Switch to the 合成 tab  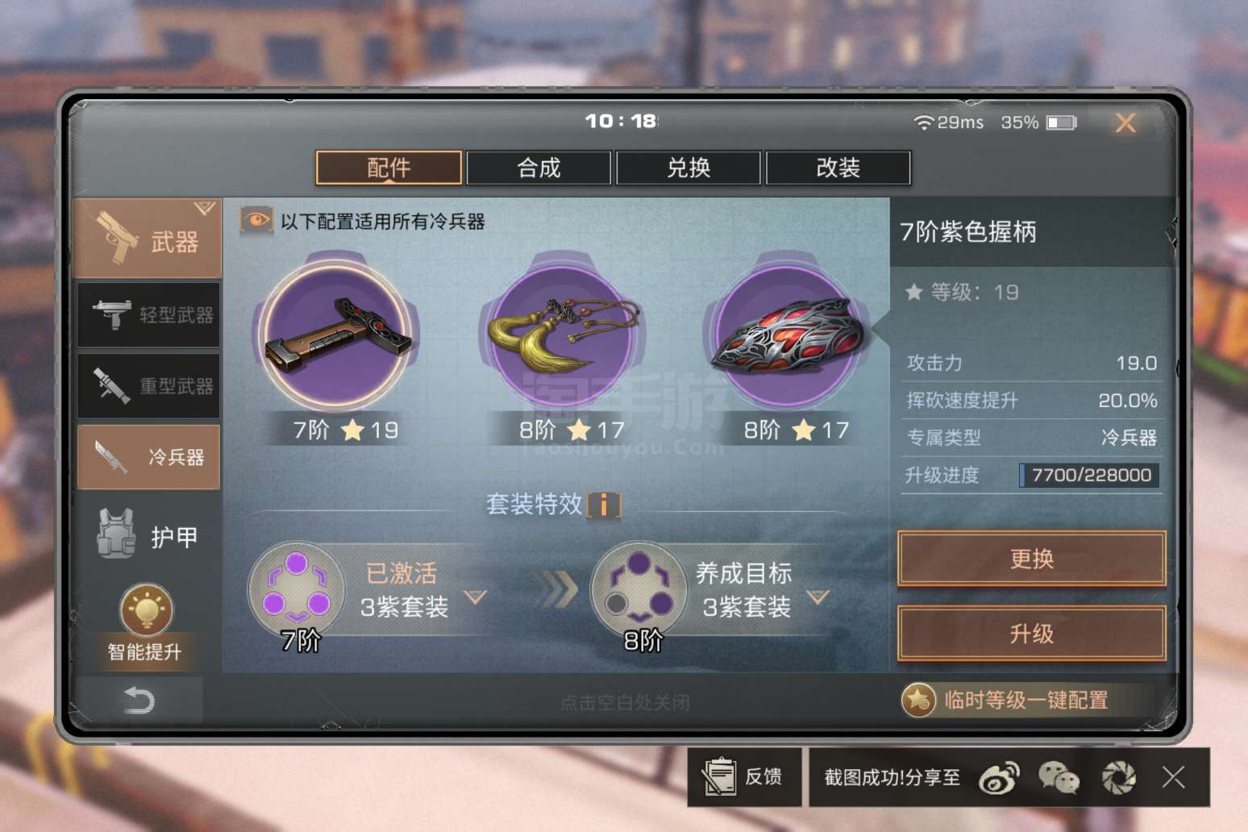539,168
